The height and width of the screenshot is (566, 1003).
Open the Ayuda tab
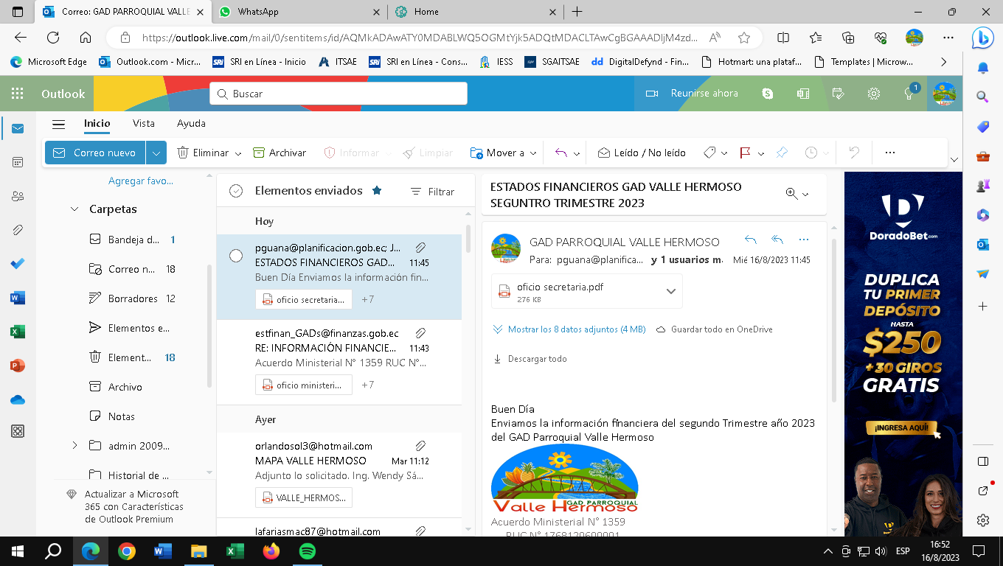pyautogui.click(x=191, y=124)
